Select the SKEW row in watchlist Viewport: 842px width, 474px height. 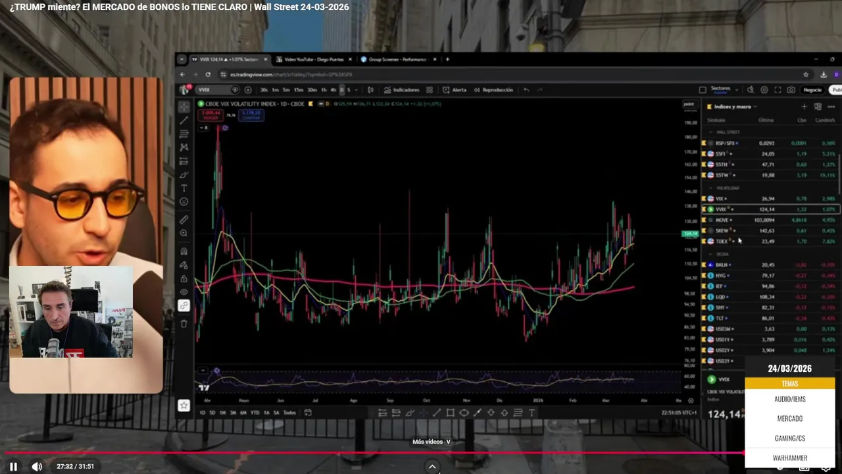tap(771, 230)
